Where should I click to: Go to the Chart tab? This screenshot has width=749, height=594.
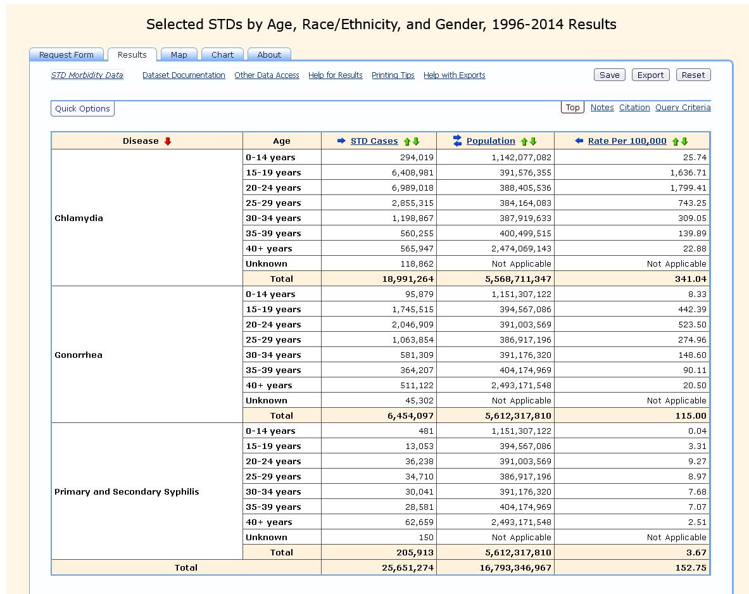pyautogui.click(x=222, y=55)
